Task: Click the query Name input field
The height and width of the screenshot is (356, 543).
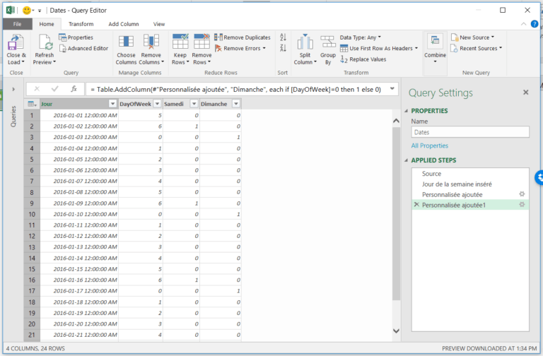Action: click(x=469, y=132)
